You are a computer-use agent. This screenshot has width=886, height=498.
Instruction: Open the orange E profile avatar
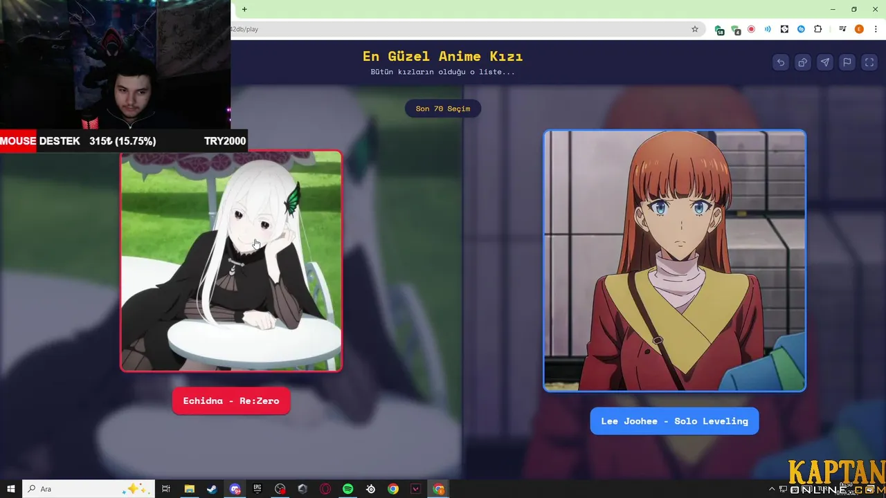859,29
